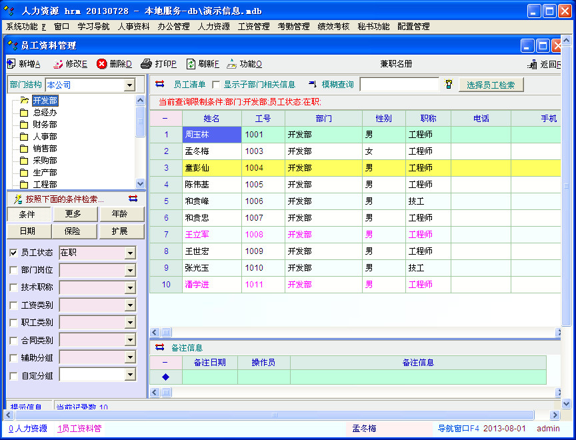Click the 模糊查询 search input field
The height and width of the screenshot is (440, 576).
point(399,85)
